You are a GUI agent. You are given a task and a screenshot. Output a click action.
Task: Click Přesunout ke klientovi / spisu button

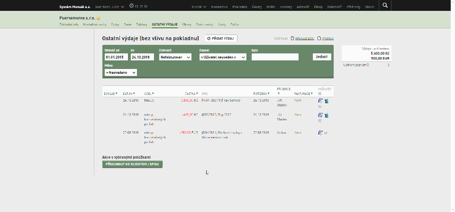tap(132, 164)
